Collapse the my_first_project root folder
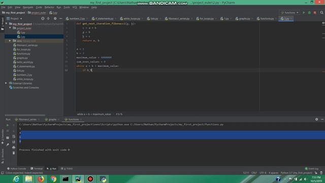Viewport: 325px width, 183px height. 7,24
